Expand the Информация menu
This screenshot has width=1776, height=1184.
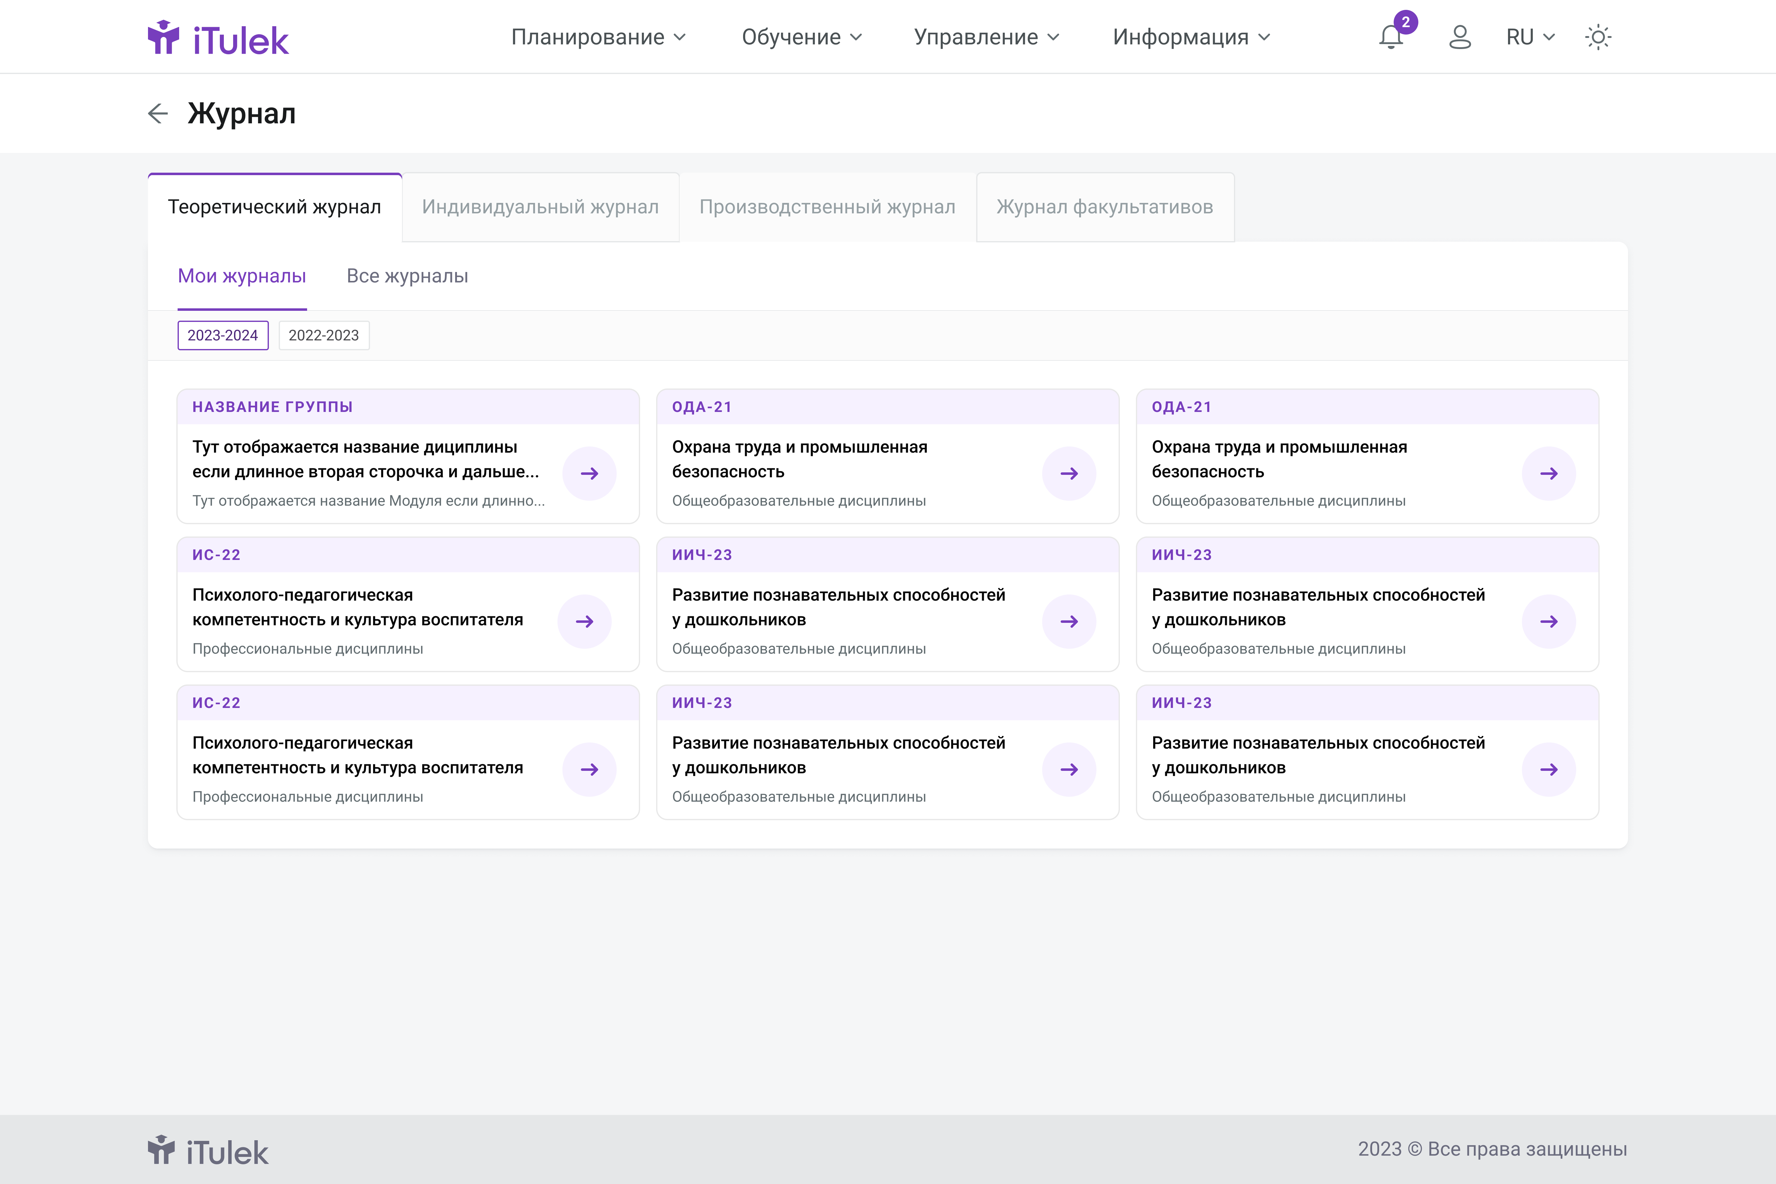point(1191,37)
